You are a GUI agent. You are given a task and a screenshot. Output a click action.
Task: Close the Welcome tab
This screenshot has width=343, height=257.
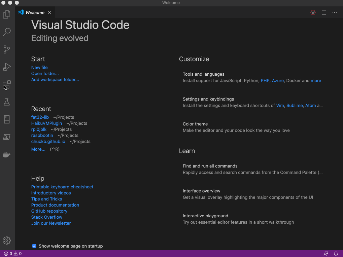pyautogui.click(x=49, y=12)
